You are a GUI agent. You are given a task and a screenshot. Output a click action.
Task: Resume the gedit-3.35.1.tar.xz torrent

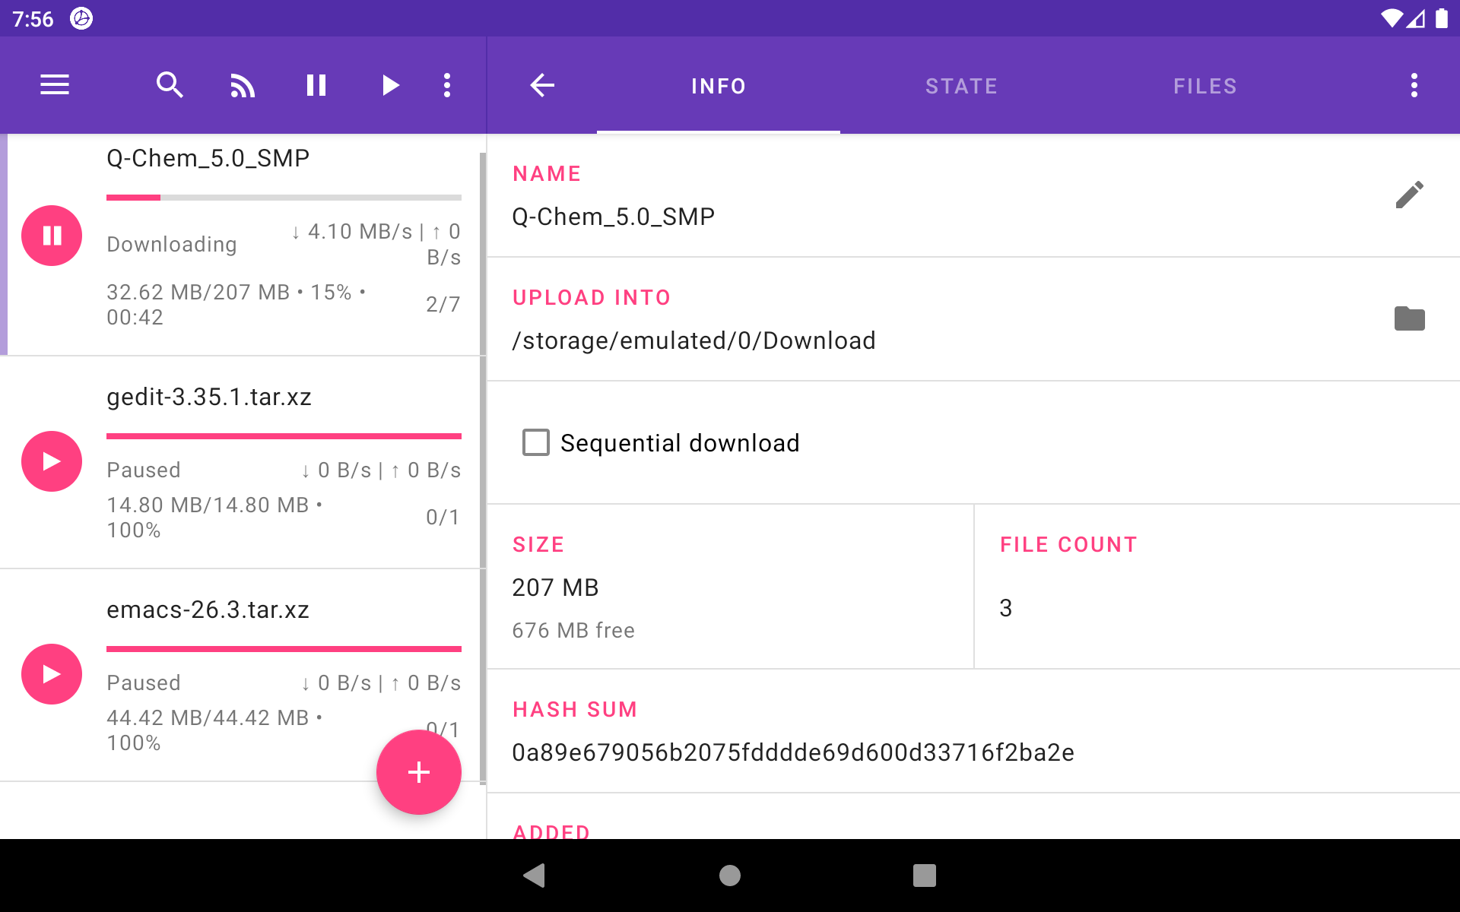pyautogui.click(x=52, y=461)
